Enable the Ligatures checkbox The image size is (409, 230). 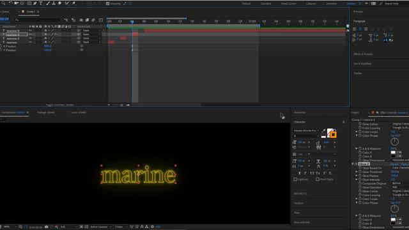tap(295, 180)
